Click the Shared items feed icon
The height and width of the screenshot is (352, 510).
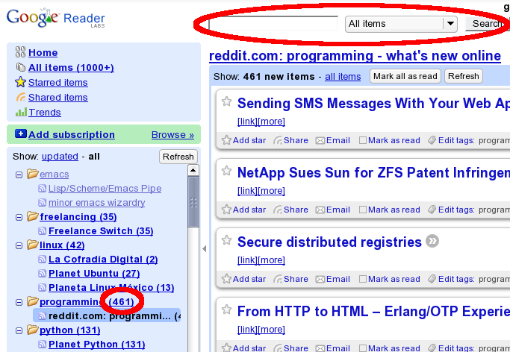(x=20, y=97)
